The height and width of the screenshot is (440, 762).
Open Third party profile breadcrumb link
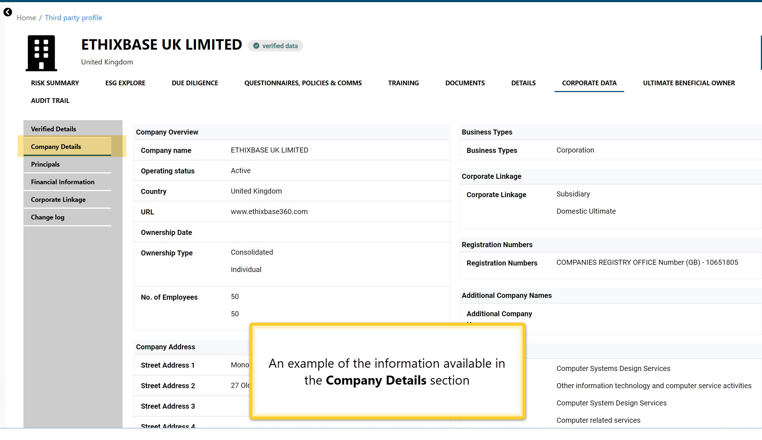point(74,18)
